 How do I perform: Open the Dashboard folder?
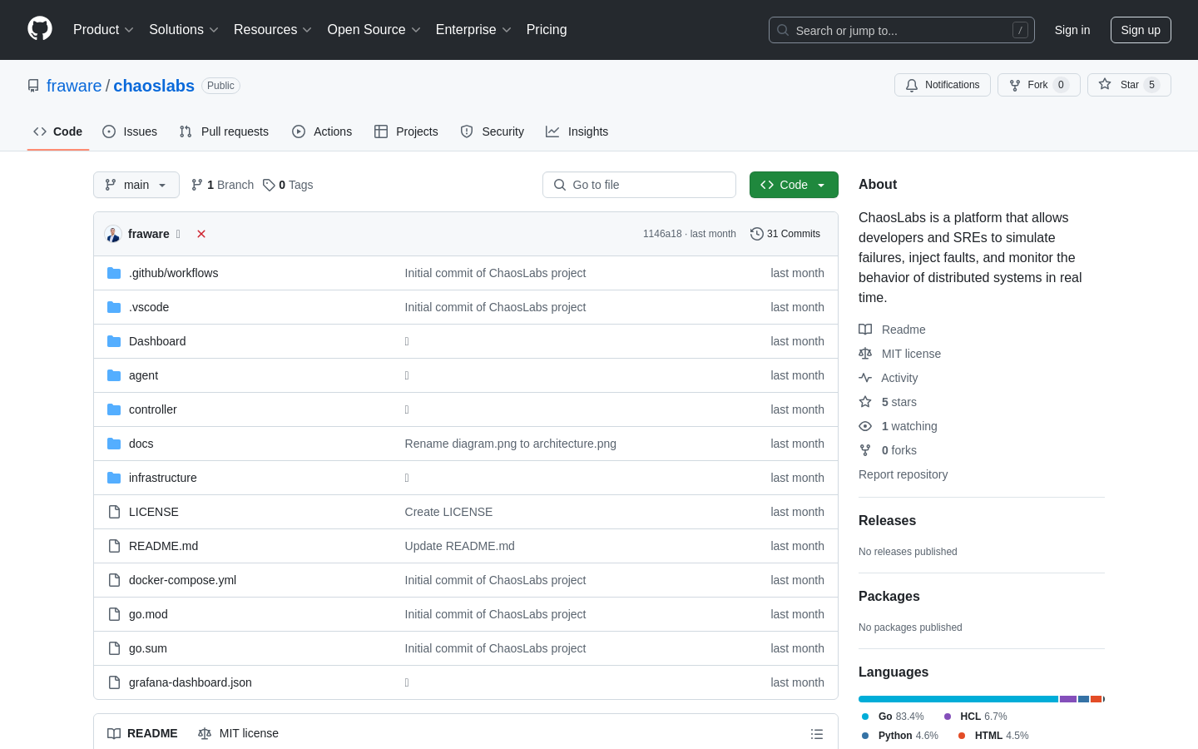click(x=157, y=341)
